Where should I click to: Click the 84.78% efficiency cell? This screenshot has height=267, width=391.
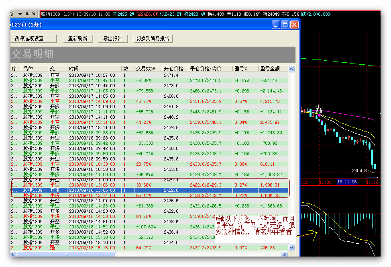(144, 217)
